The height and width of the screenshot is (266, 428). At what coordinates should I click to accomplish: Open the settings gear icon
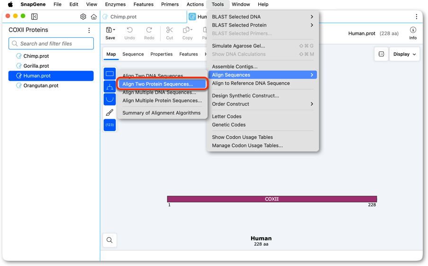coord(83,17)
